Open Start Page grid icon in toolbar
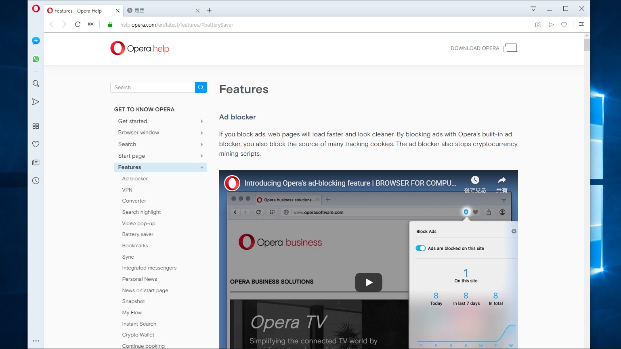The height and width of the screenshot is (349, 621). point(91,25)
